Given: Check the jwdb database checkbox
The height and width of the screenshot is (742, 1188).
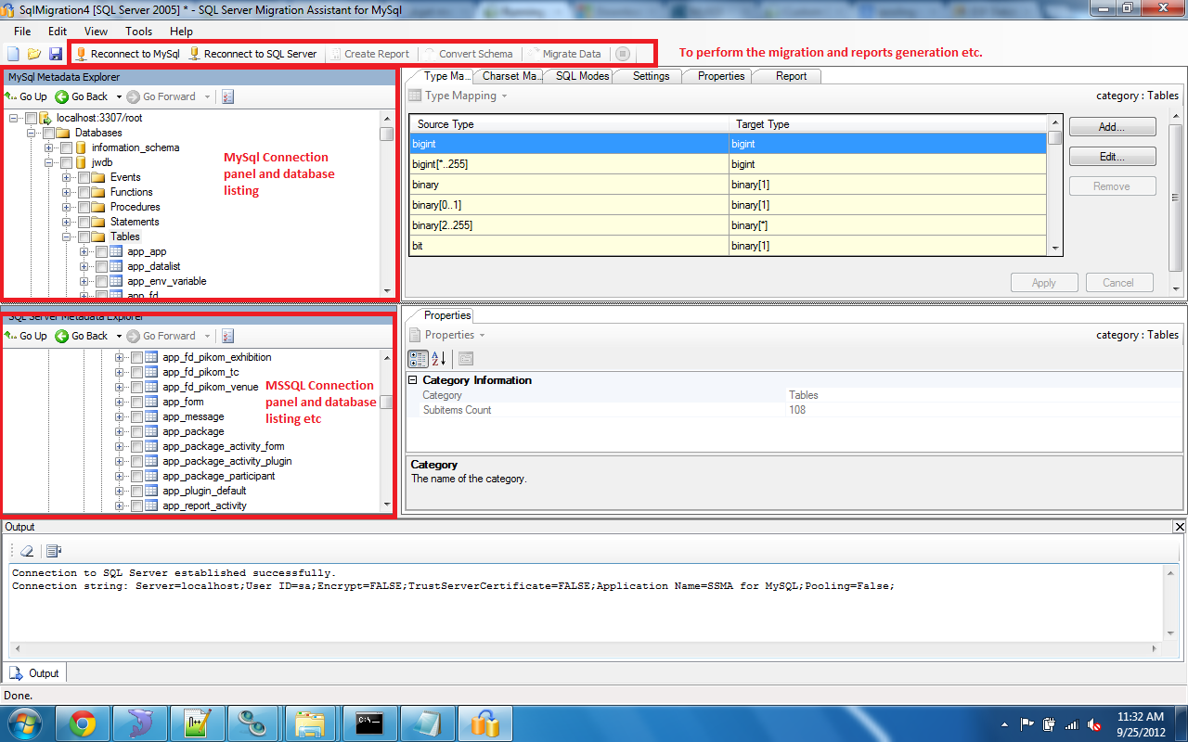Looking at the screenshot, I should pos(66,162).
